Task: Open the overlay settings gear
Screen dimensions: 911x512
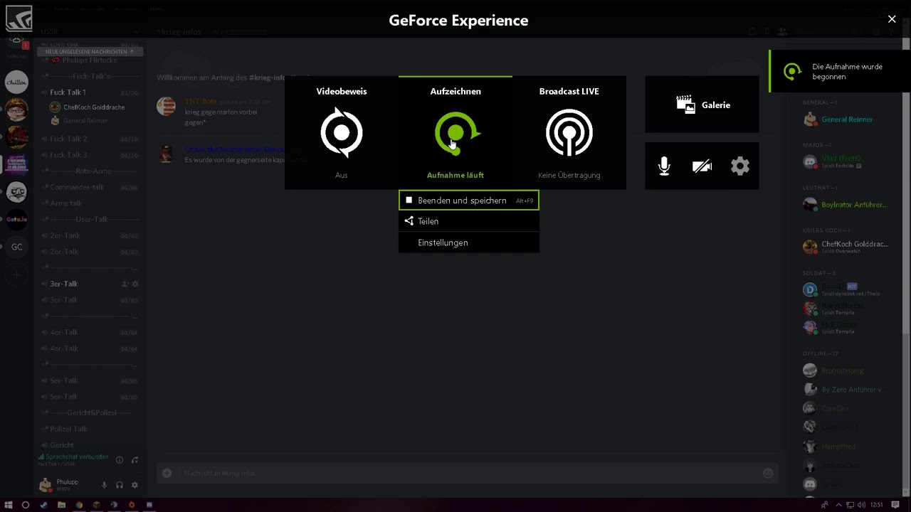Action: tap(740, 166)
